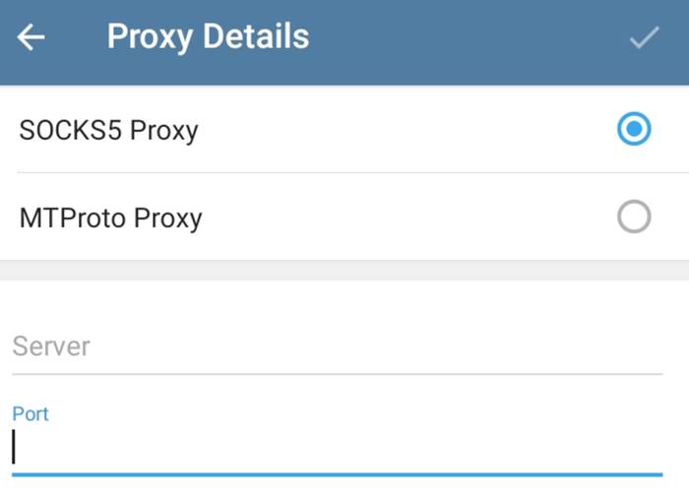Screen dimensions: 689x499
Task: Click the gray divider below the proxy types
Action: [344, 271]
